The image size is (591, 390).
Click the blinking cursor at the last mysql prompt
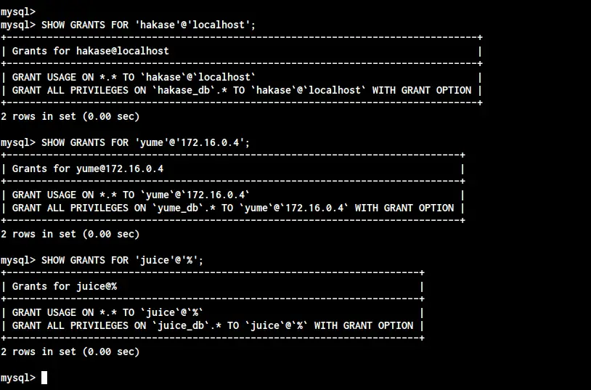(x=44, y=378)
